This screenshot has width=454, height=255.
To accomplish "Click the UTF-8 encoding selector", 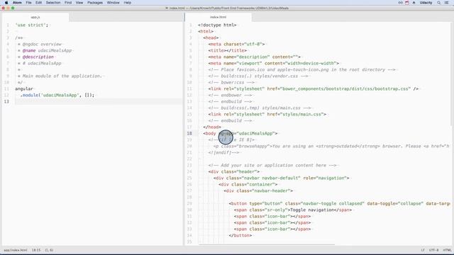I will (433, 250).
